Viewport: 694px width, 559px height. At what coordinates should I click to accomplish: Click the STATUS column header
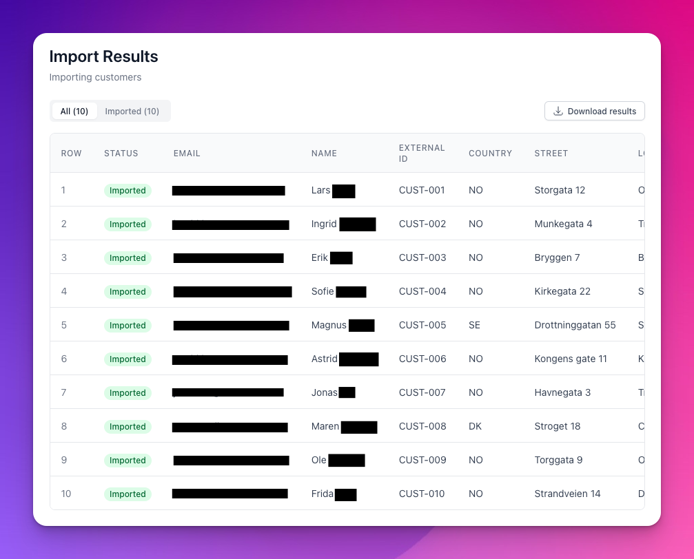pos(121,153)
